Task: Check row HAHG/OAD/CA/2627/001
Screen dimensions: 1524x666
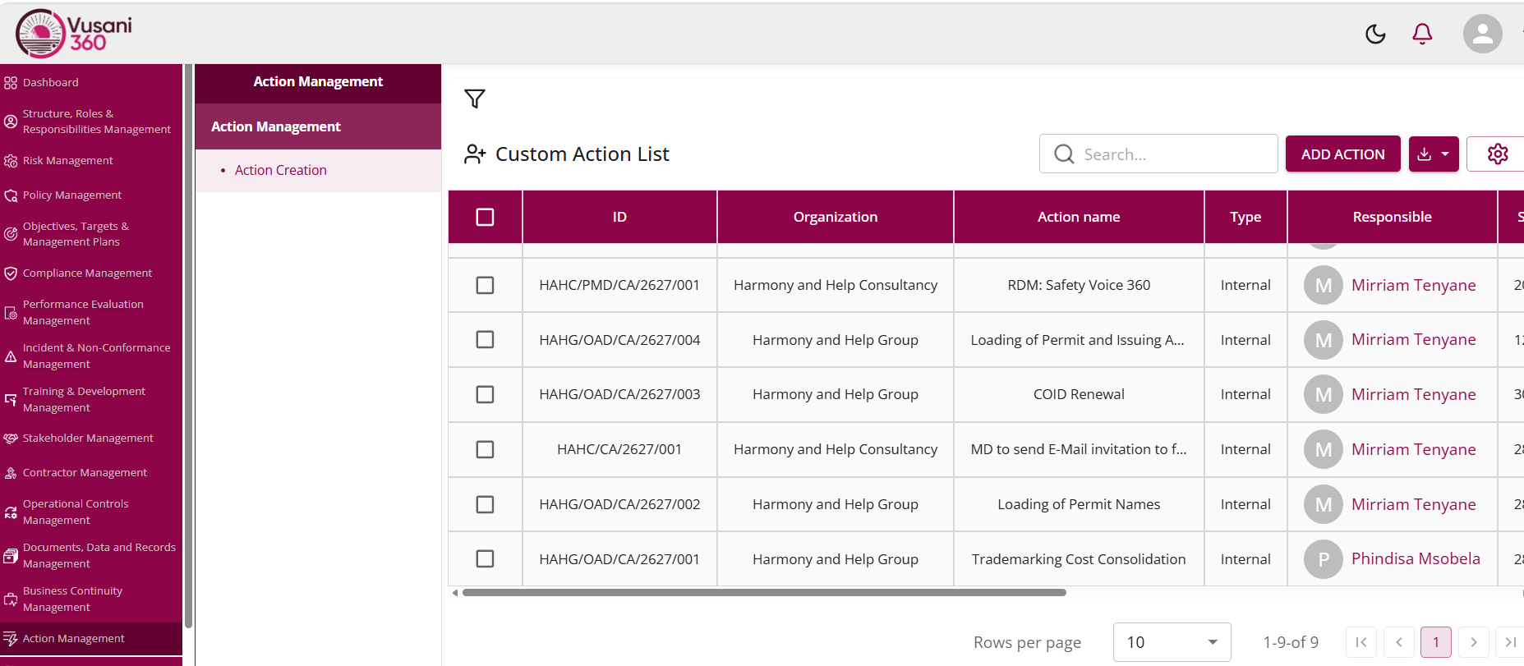Action: click(x=485, y=559)
